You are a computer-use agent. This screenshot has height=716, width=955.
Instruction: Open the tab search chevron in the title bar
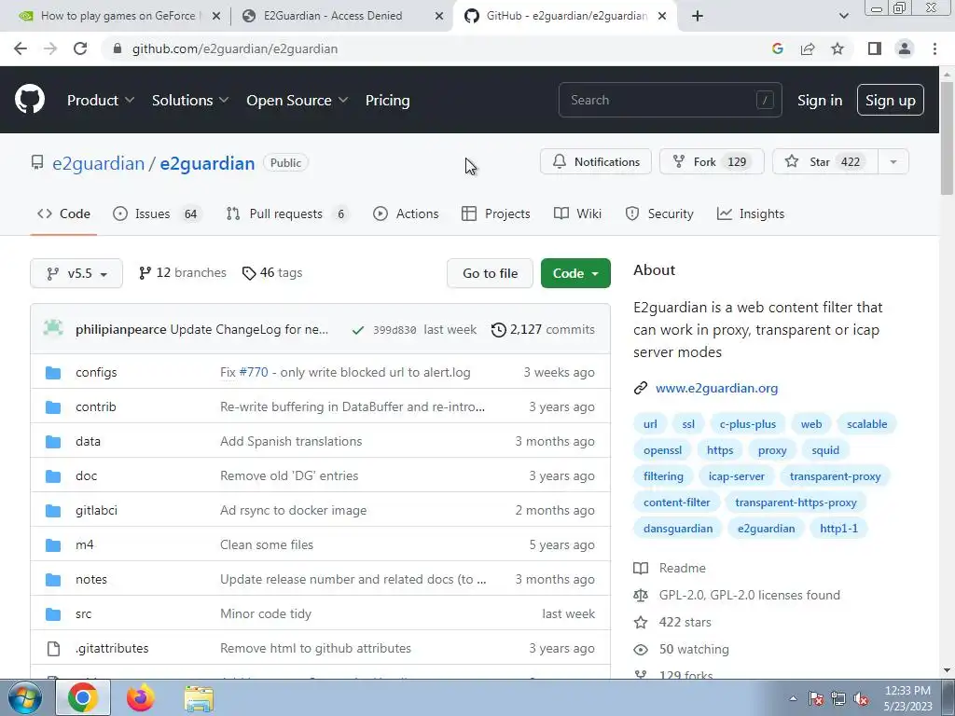(843, 16)
